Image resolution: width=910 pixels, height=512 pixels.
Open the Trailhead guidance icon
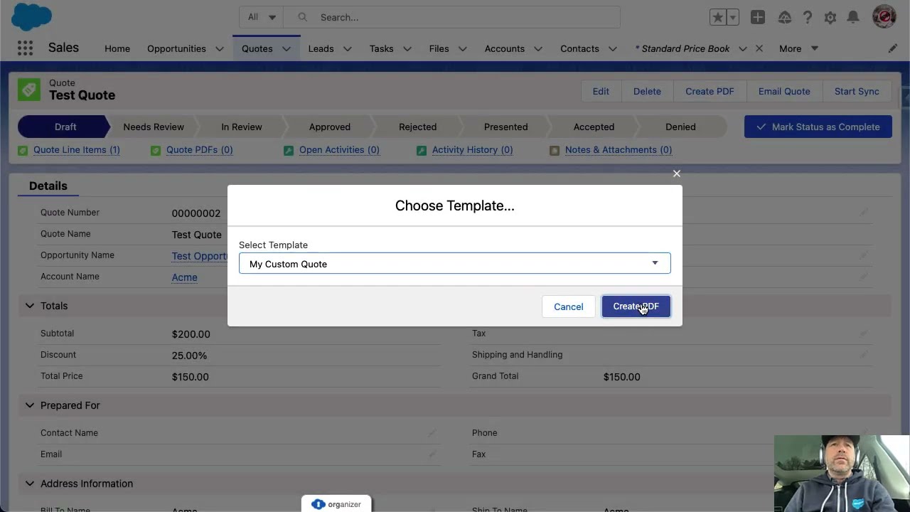coord(785,18)
